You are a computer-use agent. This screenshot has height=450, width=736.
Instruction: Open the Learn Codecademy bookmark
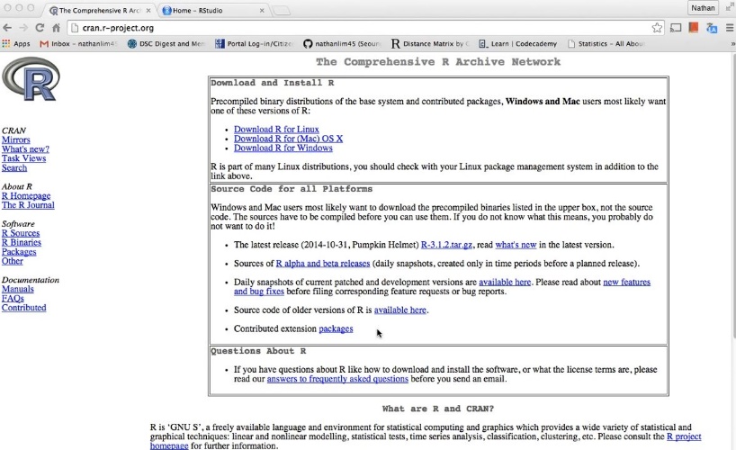coord(517,44)
